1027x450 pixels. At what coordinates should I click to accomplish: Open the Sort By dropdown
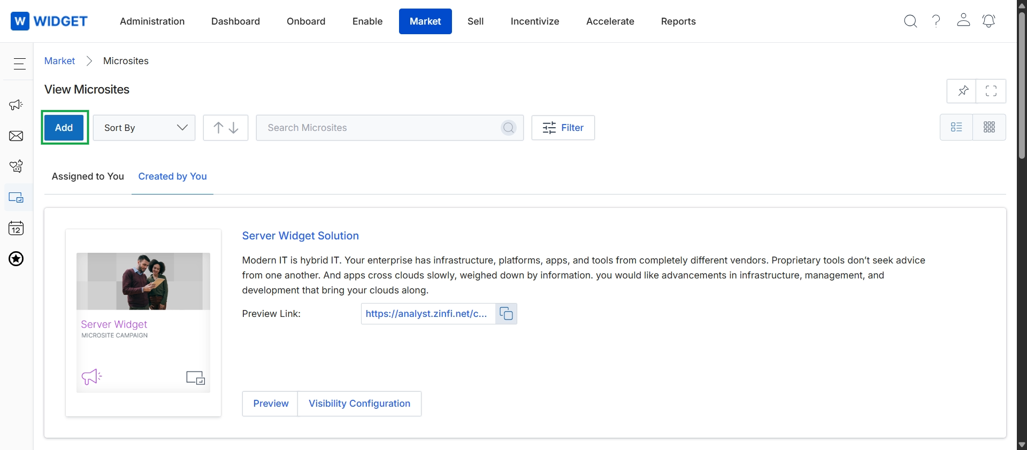click(x=144, y=128)
